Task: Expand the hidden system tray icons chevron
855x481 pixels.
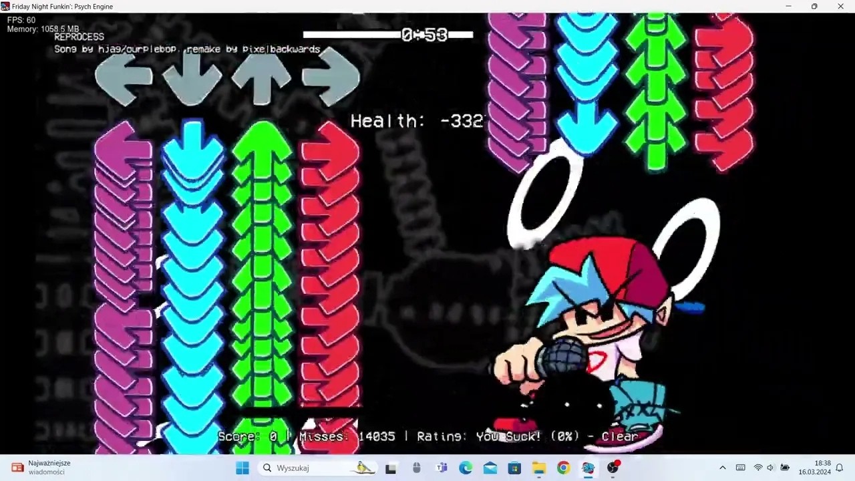Action: 722,468
